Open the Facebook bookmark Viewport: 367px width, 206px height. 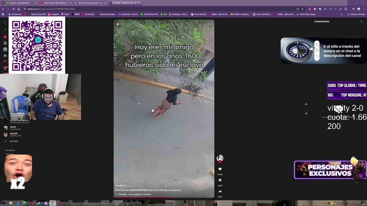click(x=15, y=14)
